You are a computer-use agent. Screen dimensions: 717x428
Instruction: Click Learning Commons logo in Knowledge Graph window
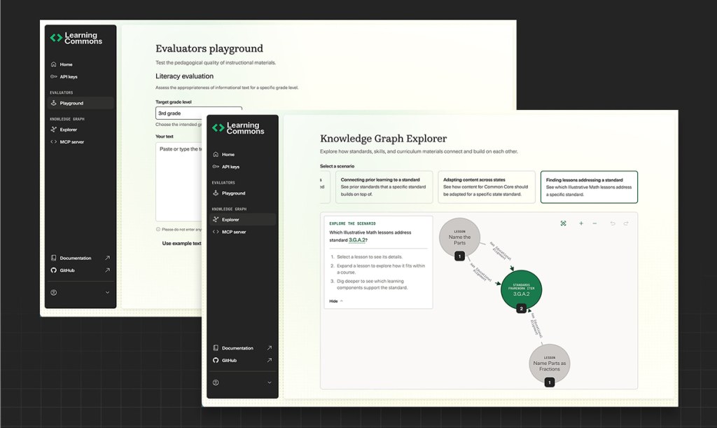click(x=238, y=128)
